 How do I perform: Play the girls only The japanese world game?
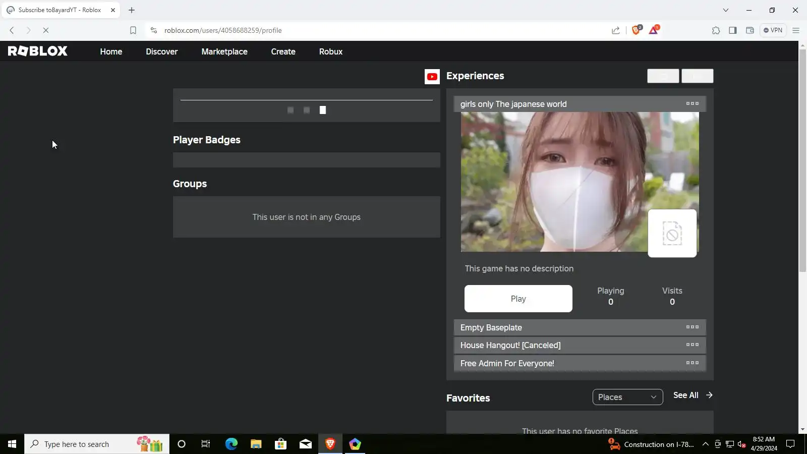518,299
